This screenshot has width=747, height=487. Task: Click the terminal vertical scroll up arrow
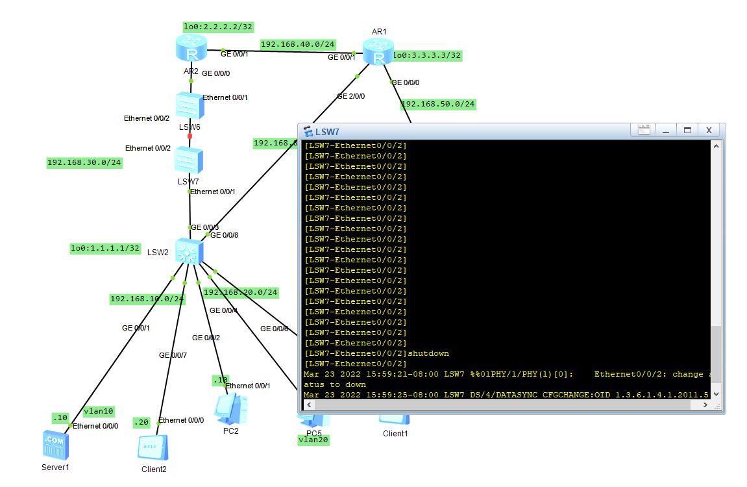[716, 146]
